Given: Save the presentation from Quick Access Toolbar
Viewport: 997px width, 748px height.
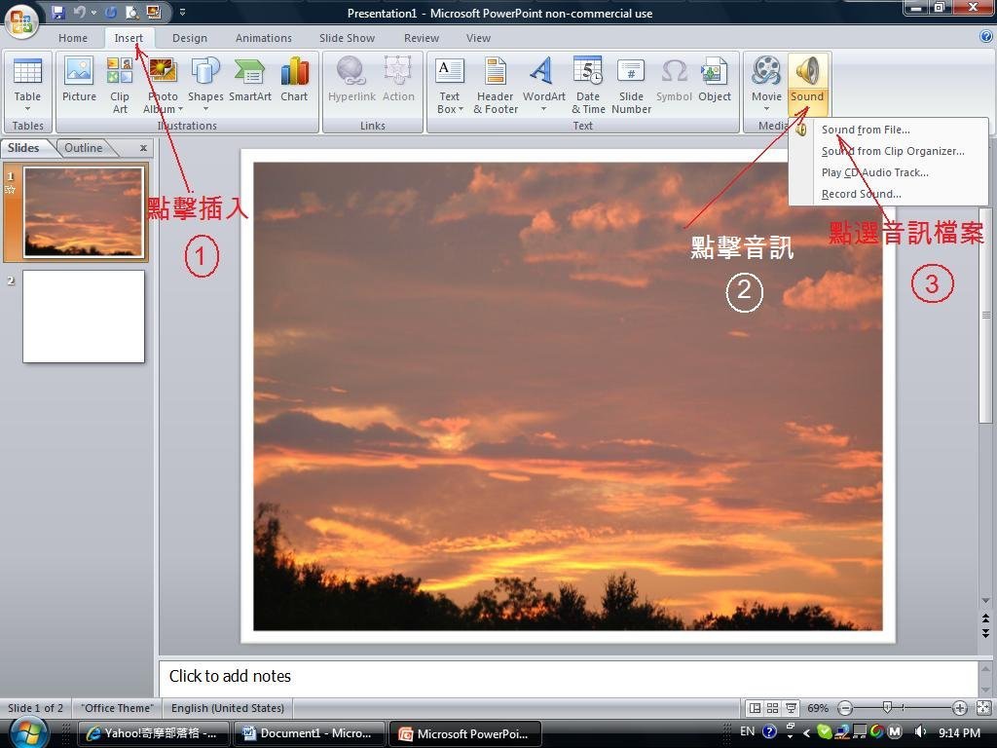Looking at the screenshot, I should 57,12.
